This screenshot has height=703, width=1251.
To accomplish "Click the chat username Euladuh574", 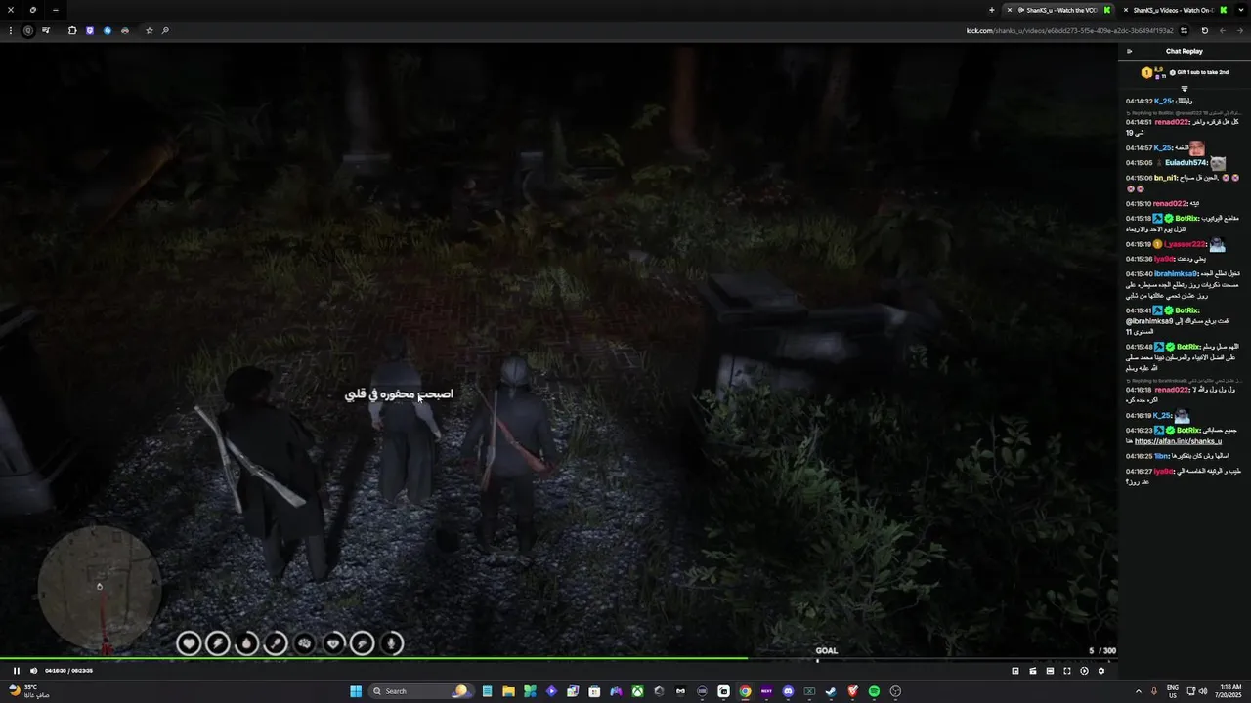I will 1186,162.
